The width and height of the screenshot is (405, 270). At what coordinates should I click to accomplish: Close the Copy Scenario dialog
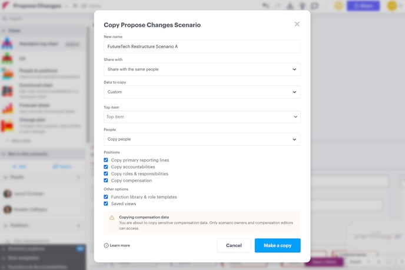point(297,24)
